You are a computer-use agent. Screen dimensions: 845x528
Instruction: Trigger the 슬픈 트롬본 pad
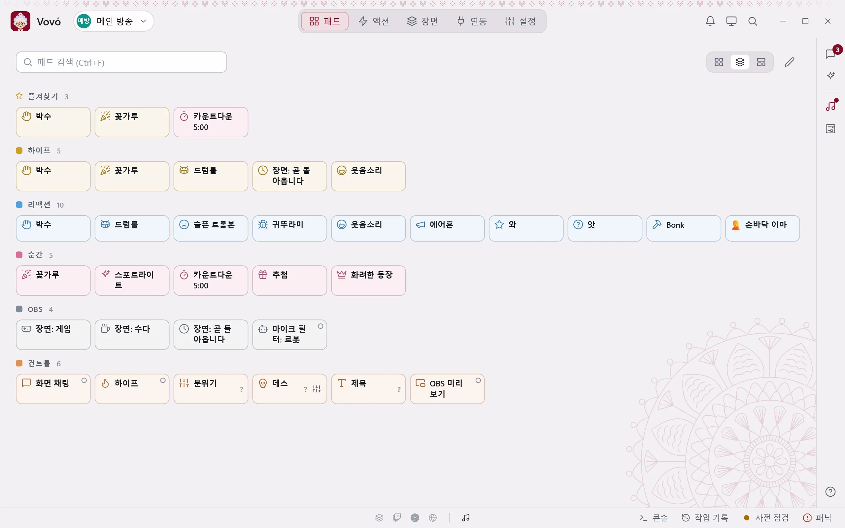tap(211, 228)
